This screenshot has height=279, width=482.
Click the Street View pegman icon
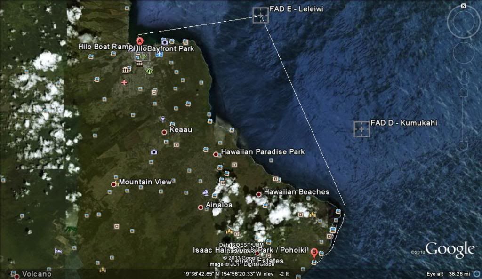464,76
